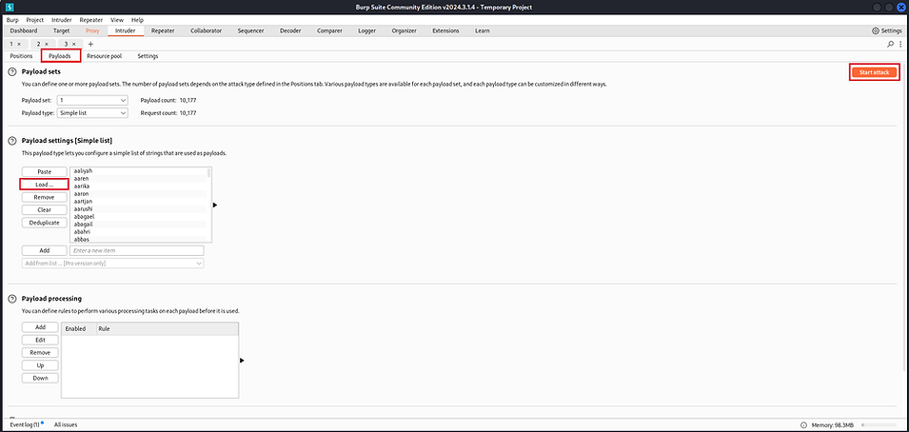The width and height of the screenshot is (909, 432).
Task: Select payload item 'aaron'
Action: pyautogui.click(x=81, y=194)
